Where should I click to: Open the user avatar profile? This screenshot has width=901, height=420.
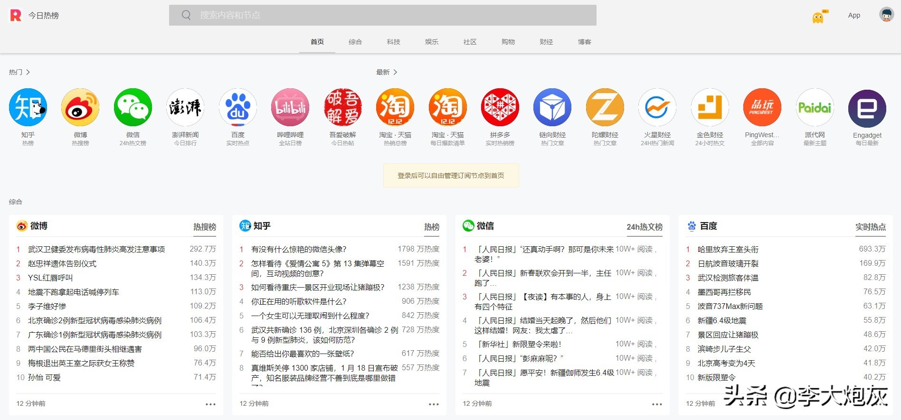click(886, 15)
